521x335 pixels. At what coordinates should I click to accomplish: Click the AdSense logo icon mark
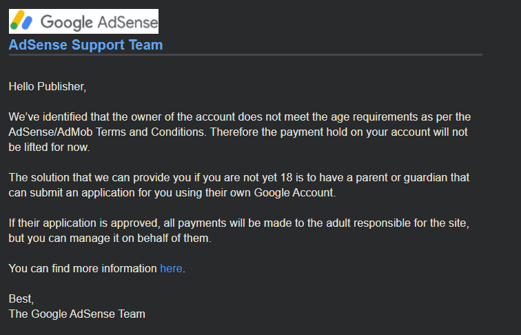(23, 21)
